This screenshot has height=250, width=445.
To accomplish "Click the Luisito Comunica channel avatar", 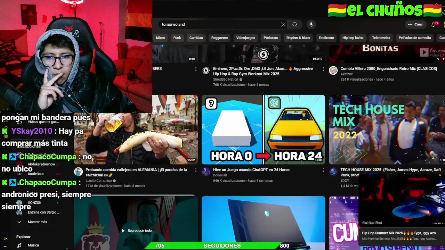I will pyautogui.click(x=78, y=172).
